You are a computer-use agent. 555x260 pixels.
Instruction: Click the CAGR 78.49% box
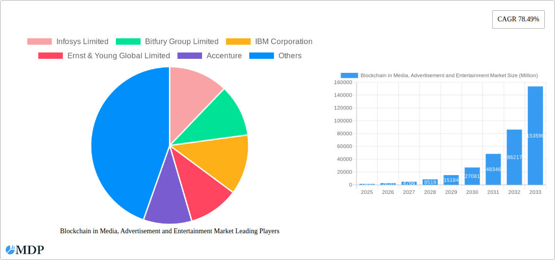[518, 19]
